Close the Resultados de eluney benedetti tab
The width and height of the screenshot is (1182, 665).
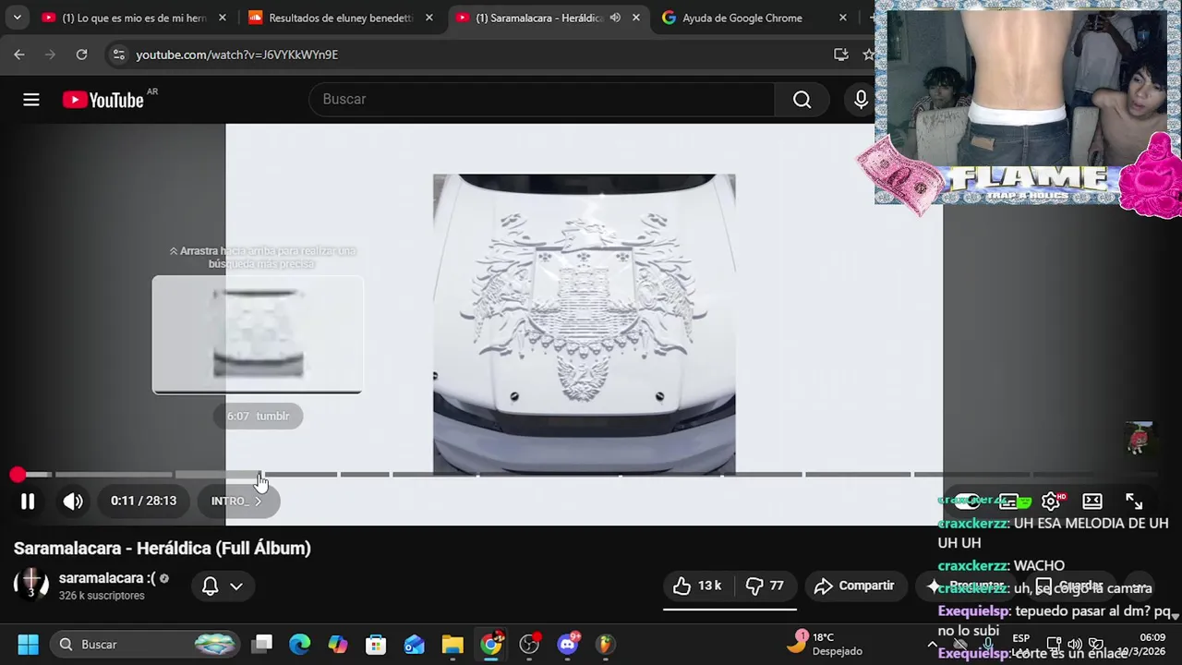coord(429,18)
